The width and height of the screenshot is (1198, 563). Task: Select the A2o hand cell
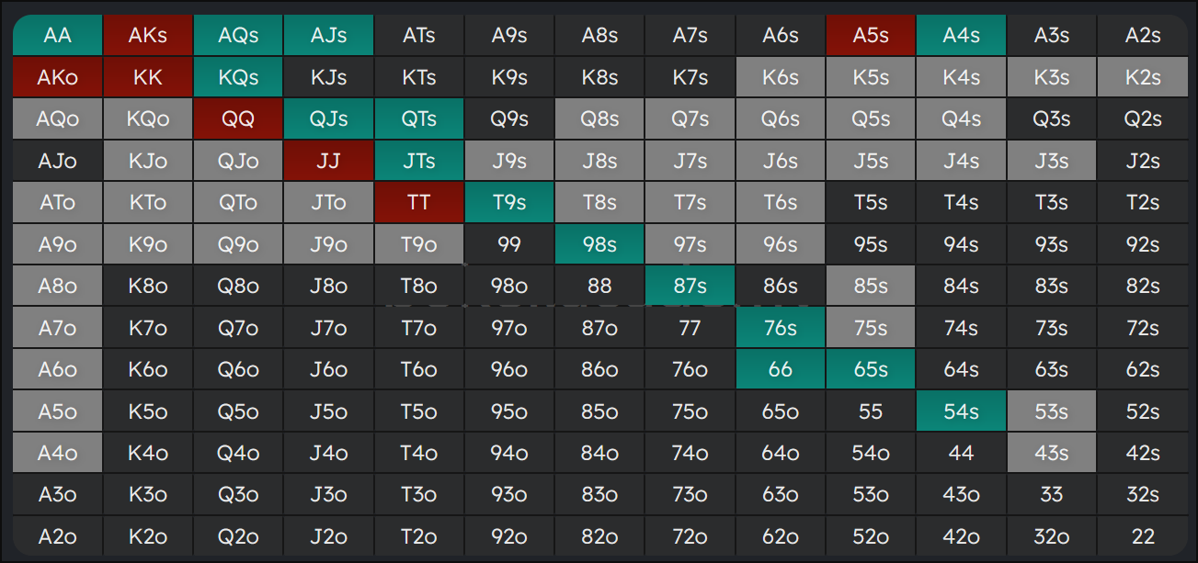[57, 536]
